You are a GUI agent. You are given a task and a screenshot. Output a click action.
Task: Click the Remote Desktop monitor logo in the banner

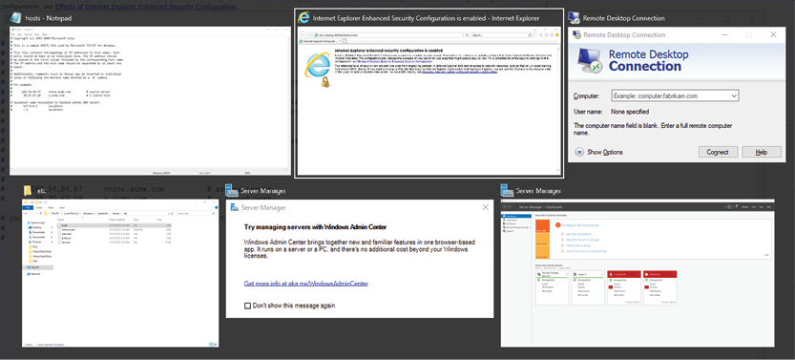591,61
